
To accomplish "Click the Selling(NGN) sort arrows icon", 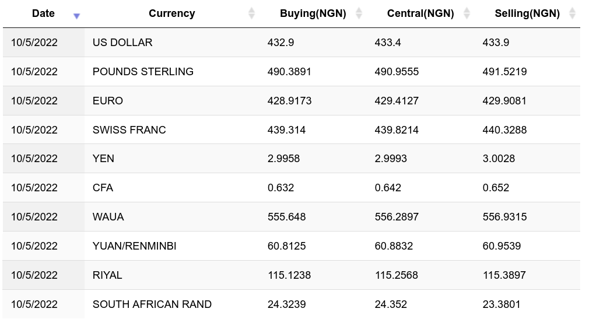I will 572,13.
